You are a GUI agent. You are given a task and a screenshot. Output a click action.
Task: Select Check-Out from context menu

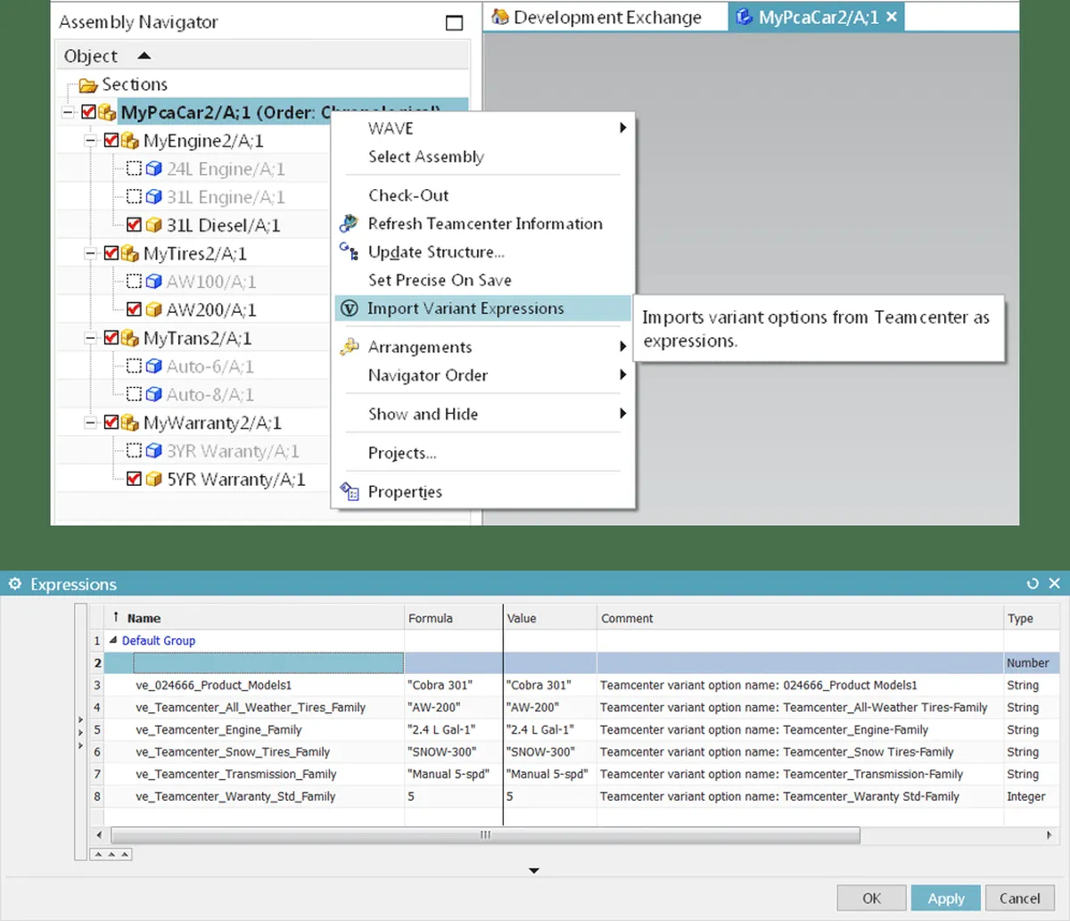click(x=408, y=195)
